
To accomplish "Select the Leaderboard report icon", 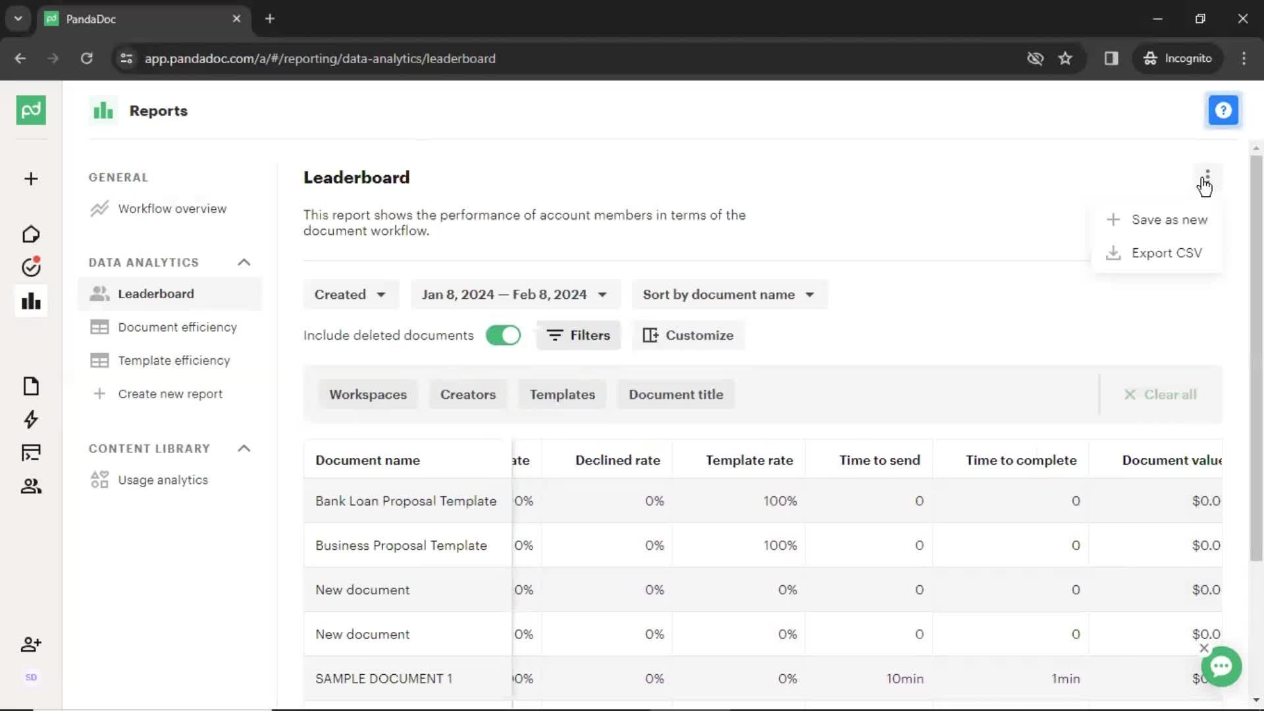I will pos(99,294).
